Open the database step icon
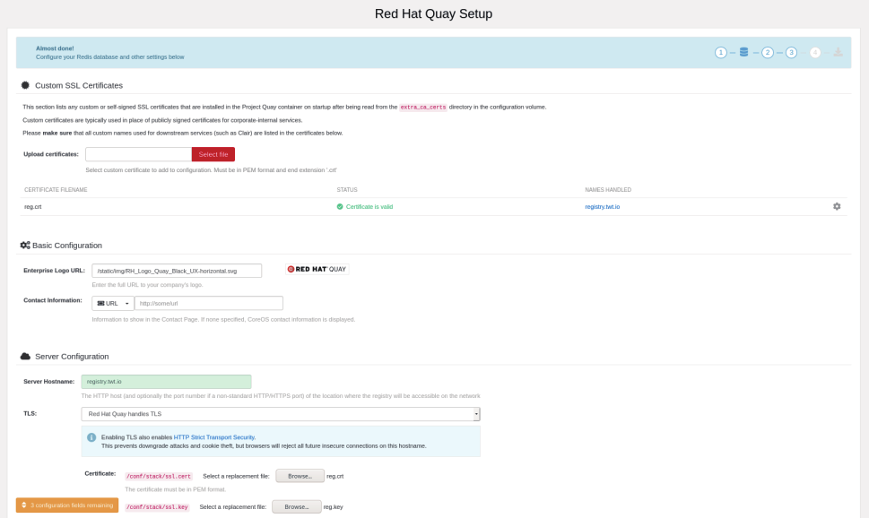The height and width of the screenshot is (518, 869). coord(743,52)
